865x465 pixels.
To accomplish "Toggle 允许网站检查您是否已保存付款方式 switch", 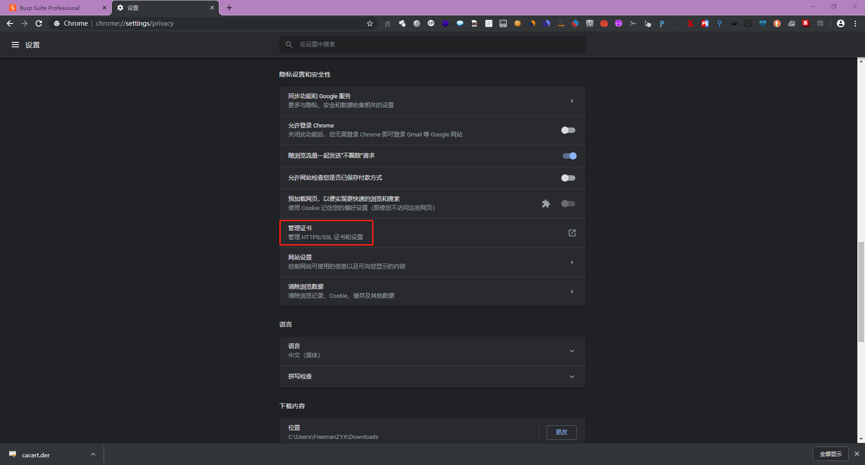I will [569, 178].
